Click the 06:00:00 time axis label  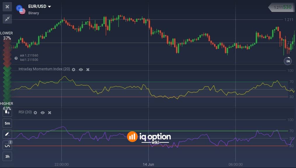(236, 165)
